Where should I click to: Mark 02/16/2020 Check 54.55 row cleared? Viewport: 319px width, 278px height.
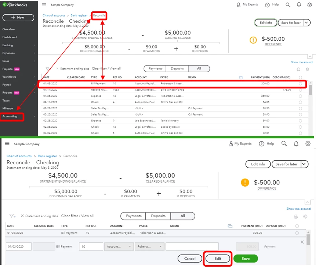coord(300,102)
